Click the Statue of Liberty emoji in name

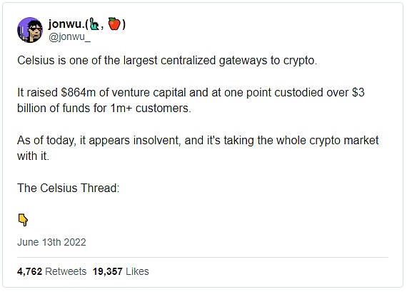(x=94, y=24)
